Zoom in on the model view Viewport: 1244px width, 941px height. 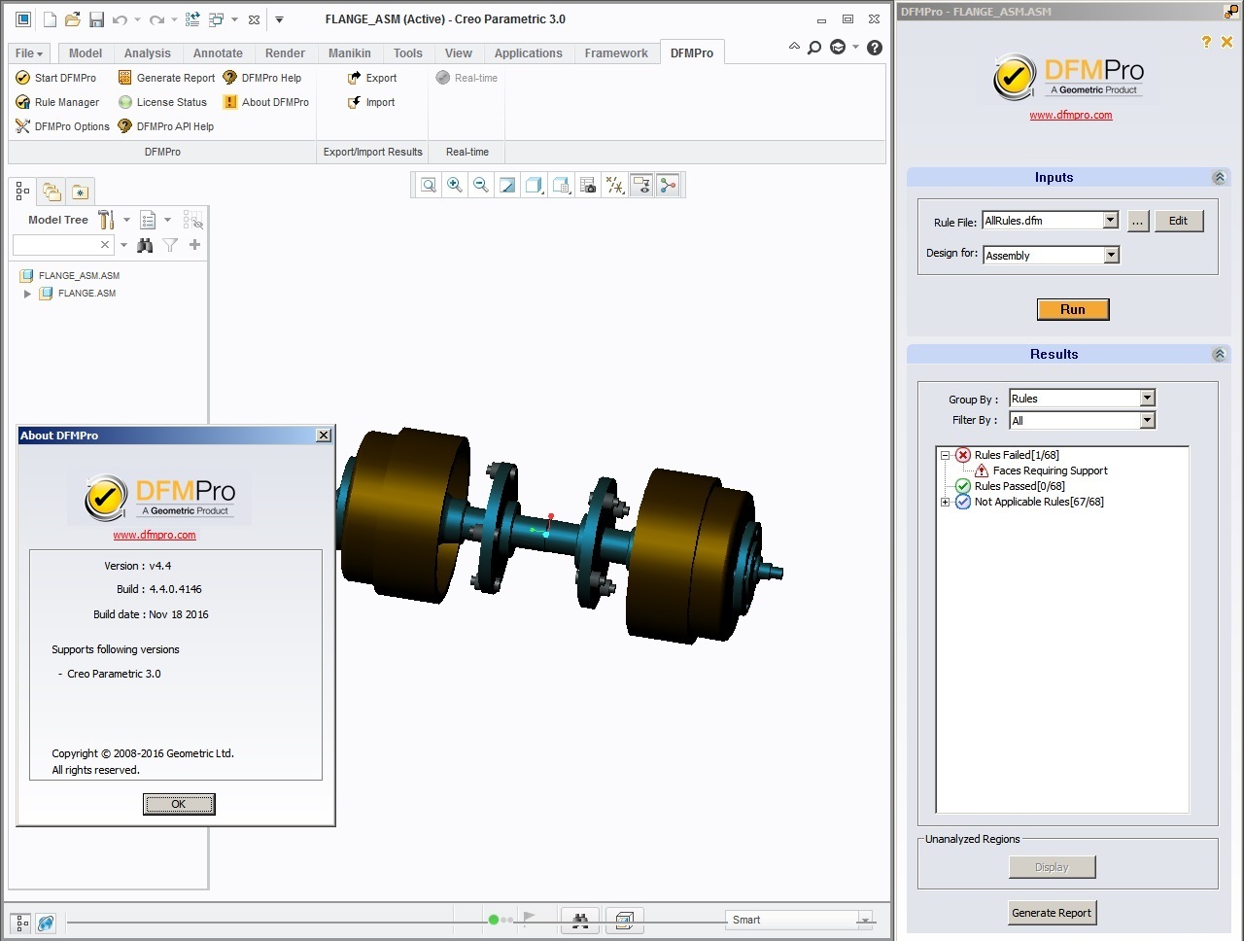pyautogui.click(x=455, y=185)
